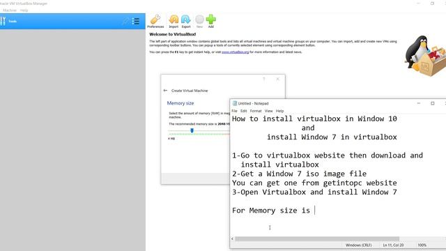Click the Notepad icon in title bar
The height and width of the screenshot is (251, 446).
tap(235, 103)
